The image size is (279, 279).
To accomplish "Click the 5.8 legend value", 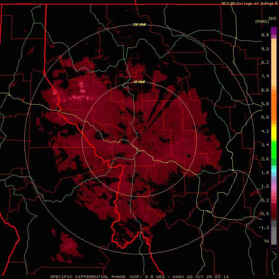I will (x=265, y=104).
